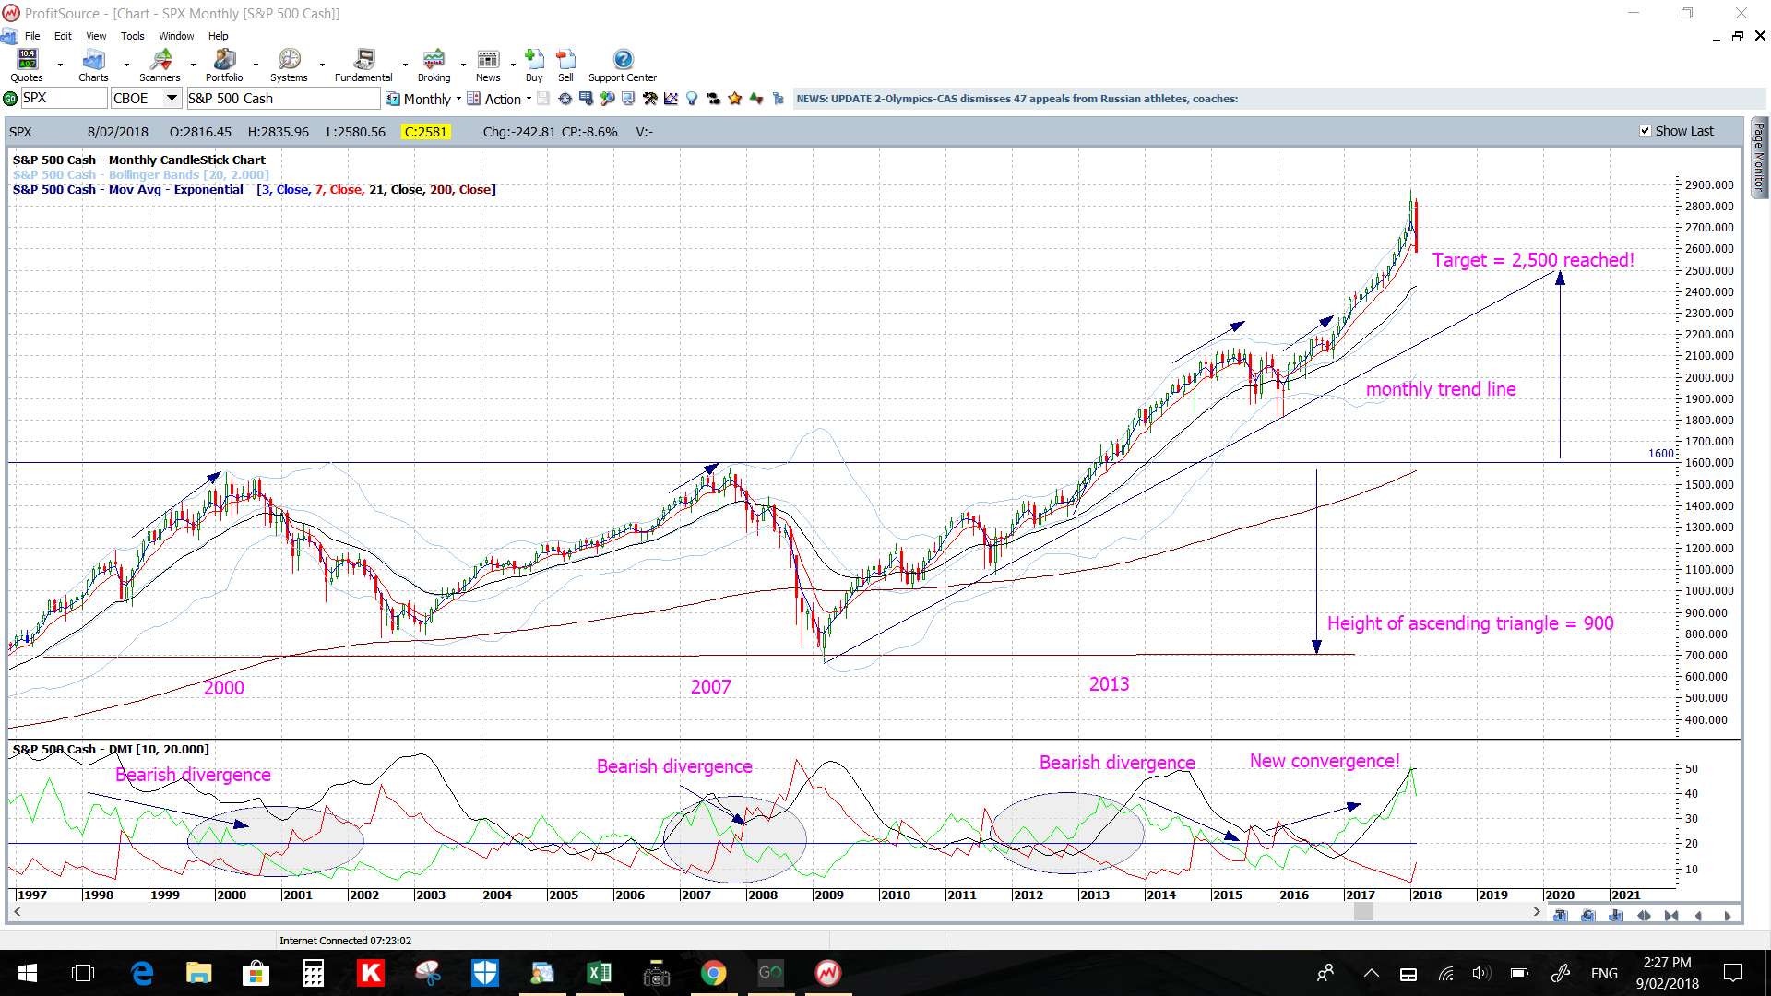The width and height of the screenshot is (1771, 996).
Task: Expand the Charts dropdown arrow
Action: click(126, 65)
